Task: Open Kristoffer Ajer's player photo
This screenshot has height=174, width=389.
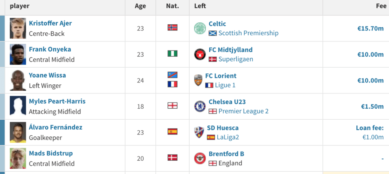Action: pos(17,28)
